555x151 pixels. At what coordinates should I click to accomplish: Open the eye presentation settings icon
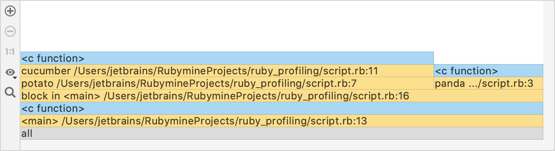coord(10,72)
